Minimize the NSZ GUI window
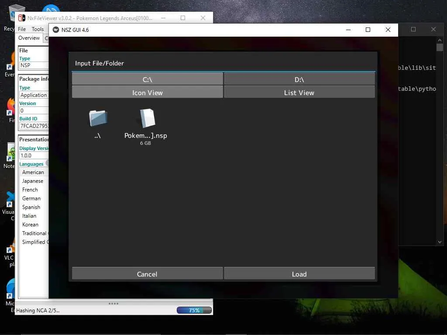 click(x=348, y=30)
